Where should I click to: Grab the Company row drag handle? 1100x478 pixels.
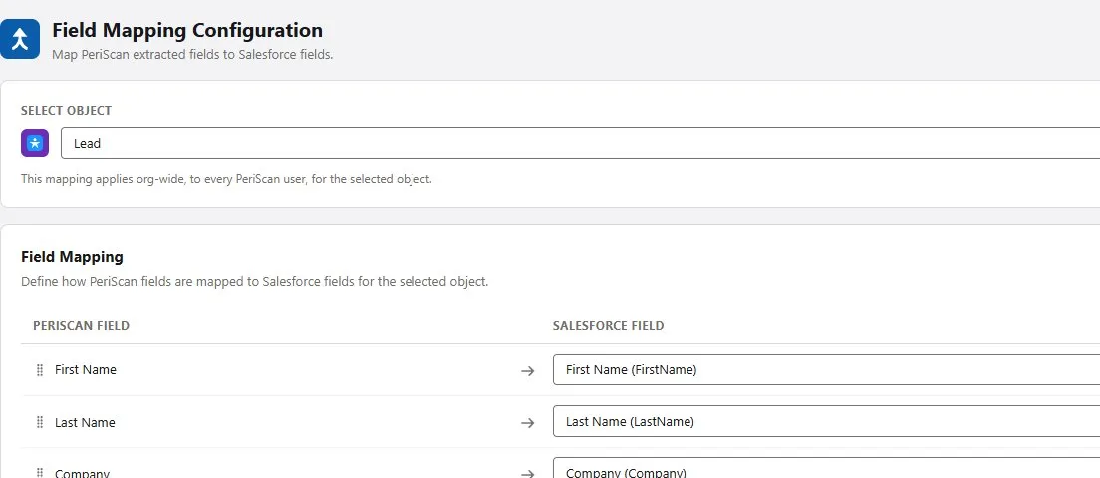pyautogui.click(x=39, y=473)
